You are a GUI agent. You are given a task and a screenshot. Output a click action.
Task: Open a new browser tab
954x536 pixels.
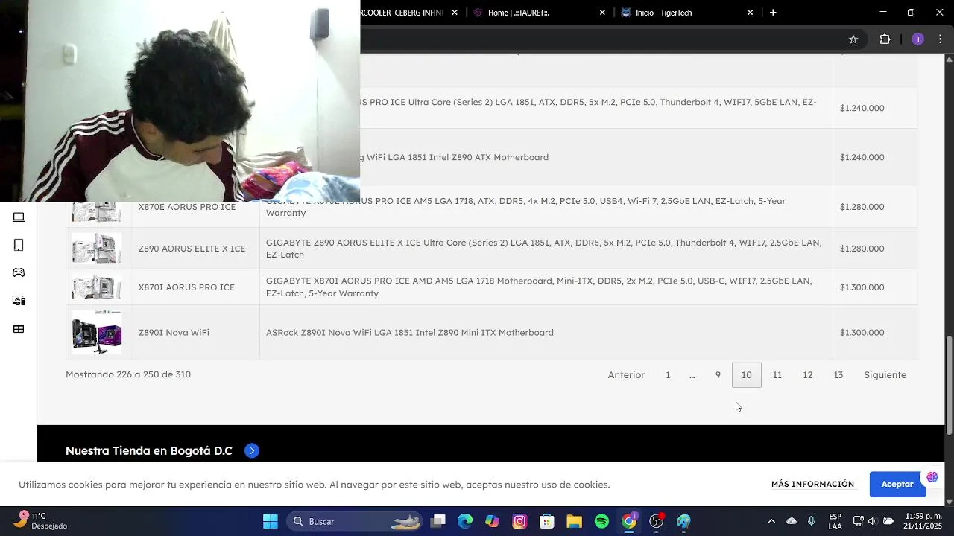click(773, 13)
